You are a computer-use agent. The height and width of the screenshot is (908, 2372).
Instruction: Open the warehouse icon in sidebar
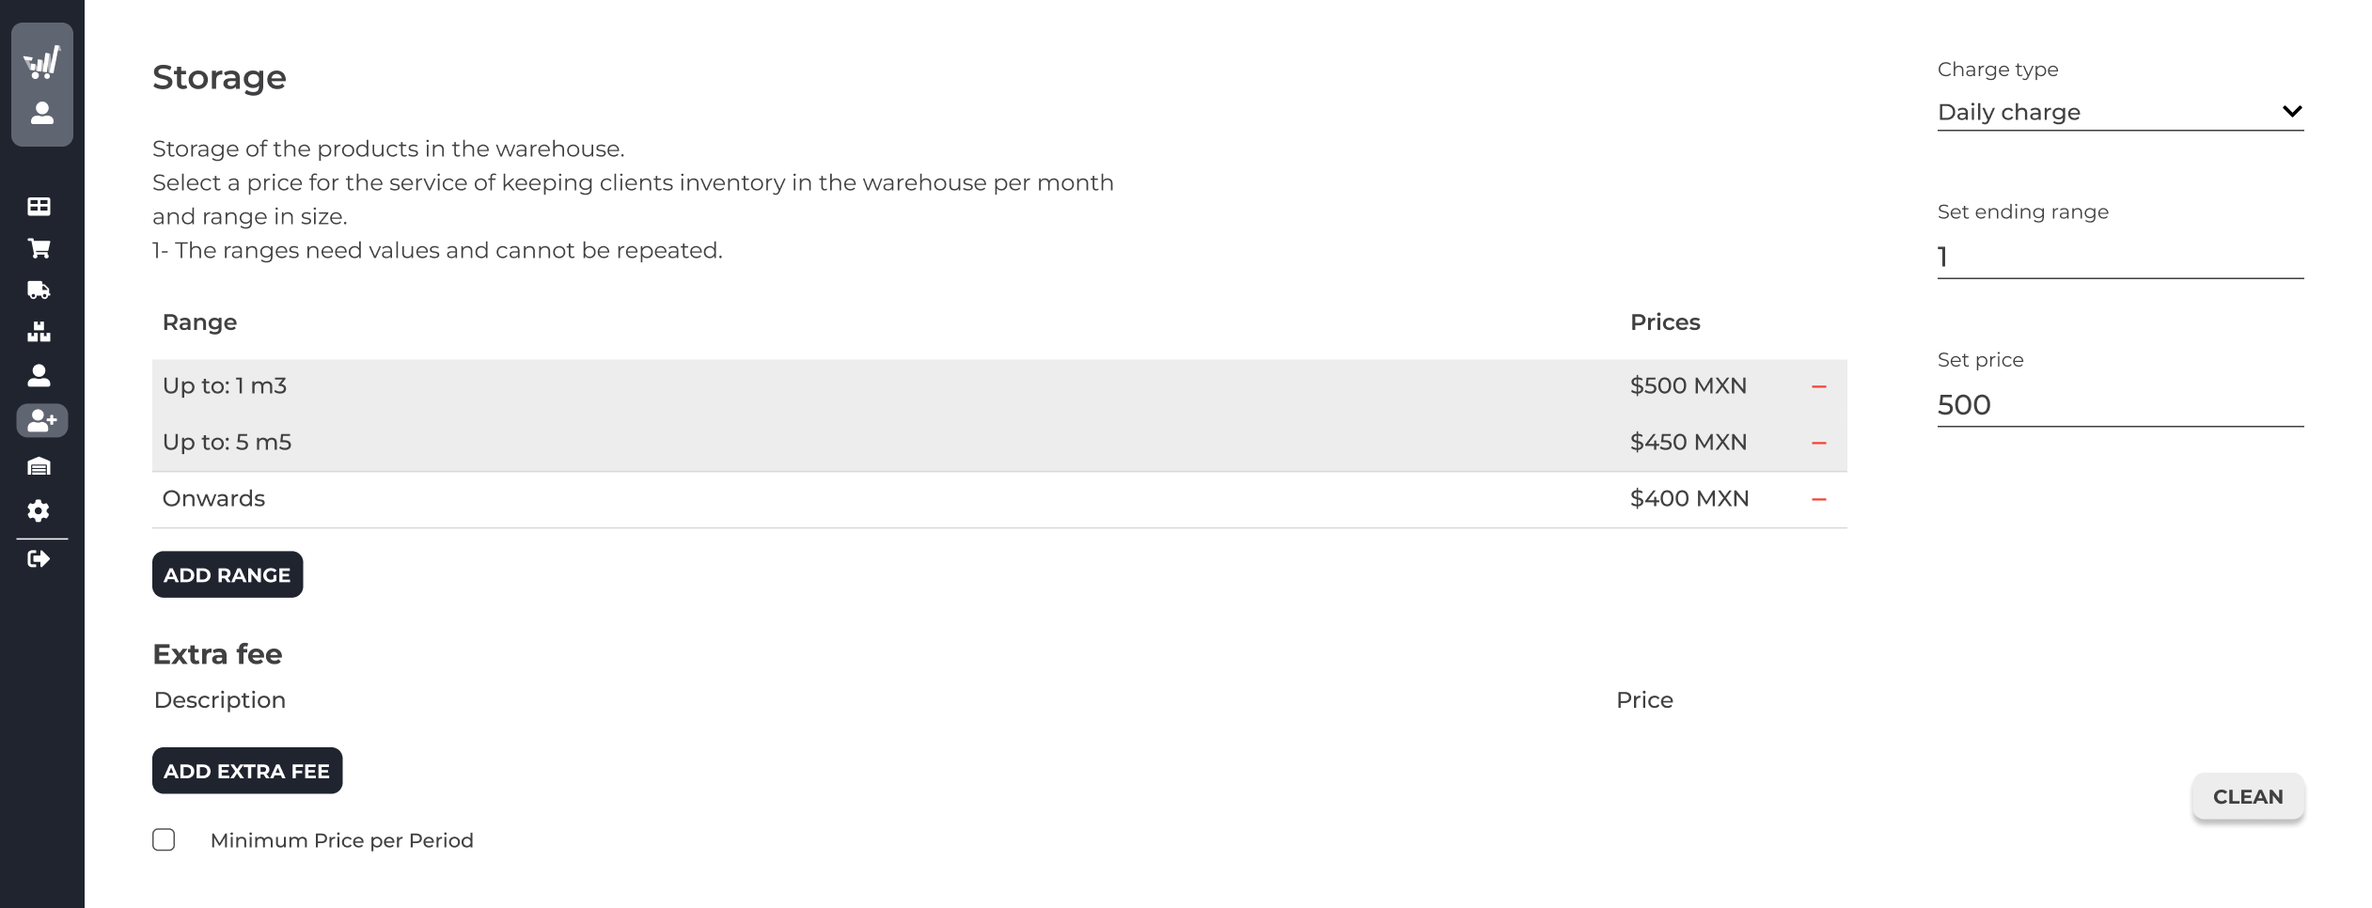pos(39,466)
